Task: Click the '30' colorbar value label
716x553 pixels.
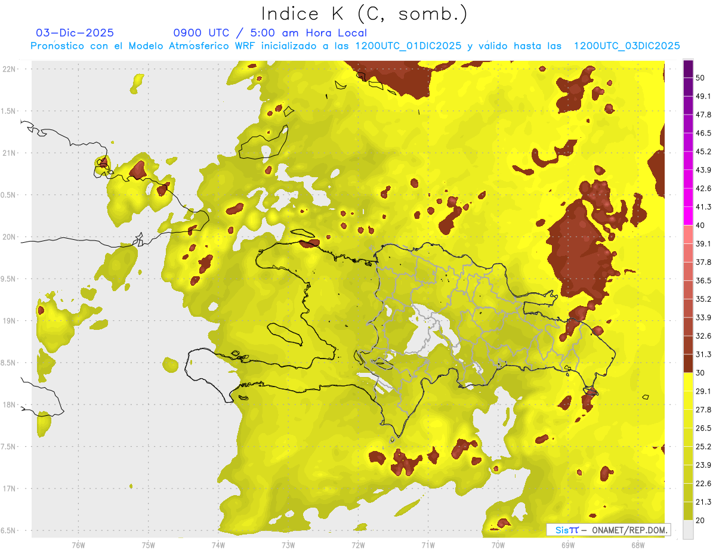Action: point(700,373)
